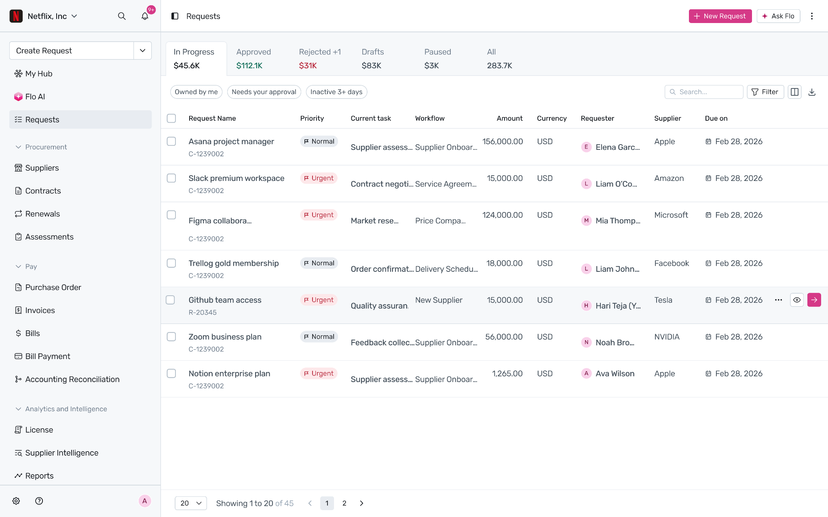The height and width of the screenshot is (517, 828).
Task: Check the Notion enterprise plan row
Action: pos(171,373)
